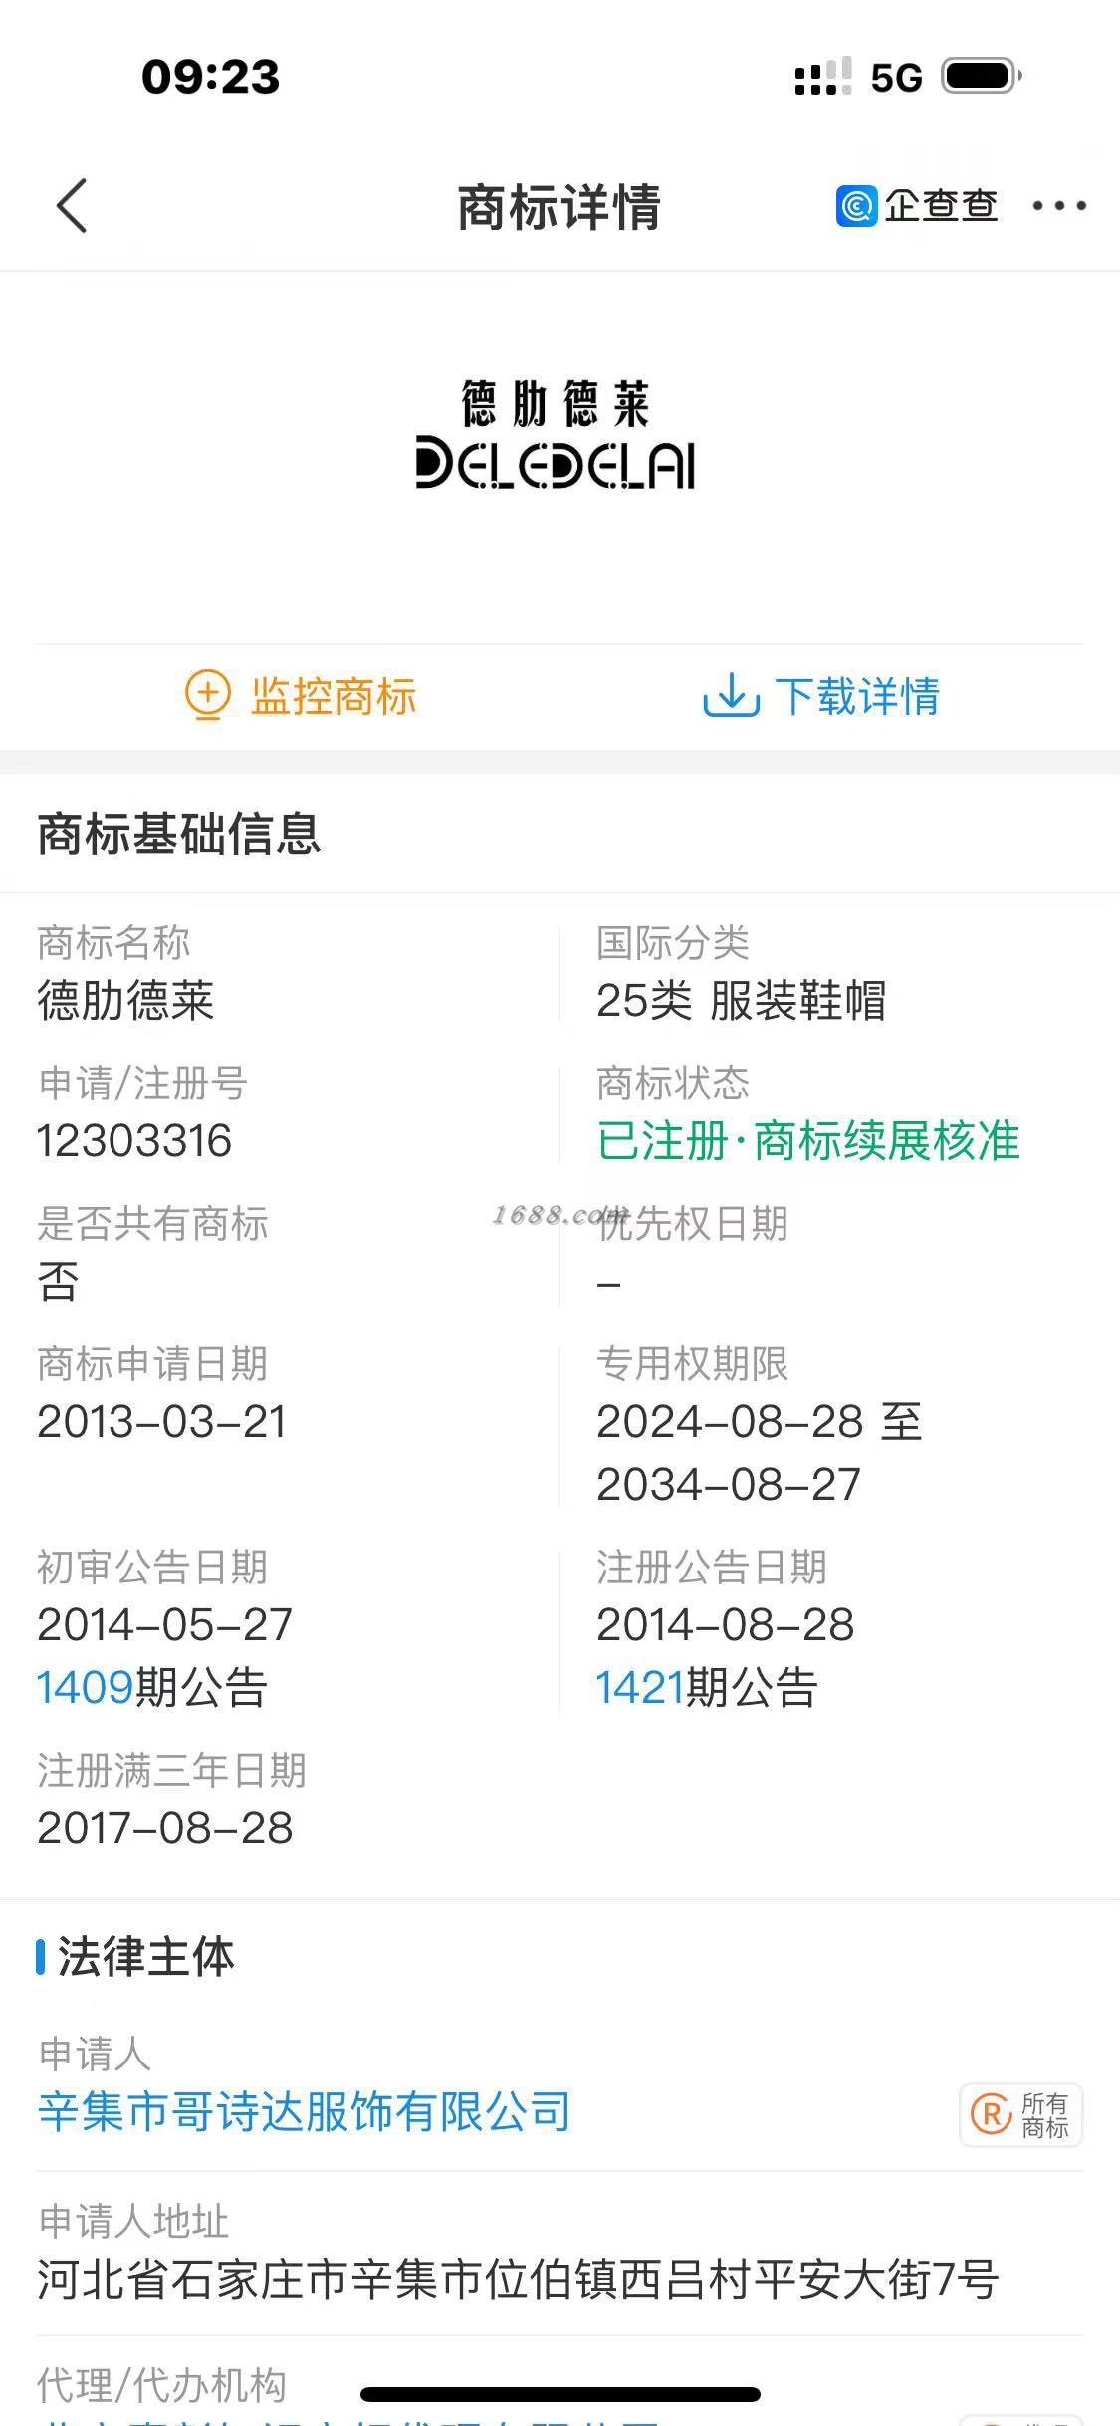Tap the 商标详情 page title
Screen dimensions: 1120x2426
tap(559, 207)
